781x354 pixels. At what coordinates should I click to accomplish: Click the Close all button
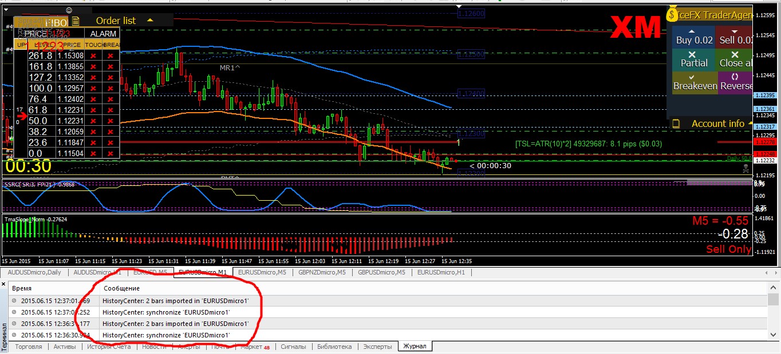click(735, 60)
